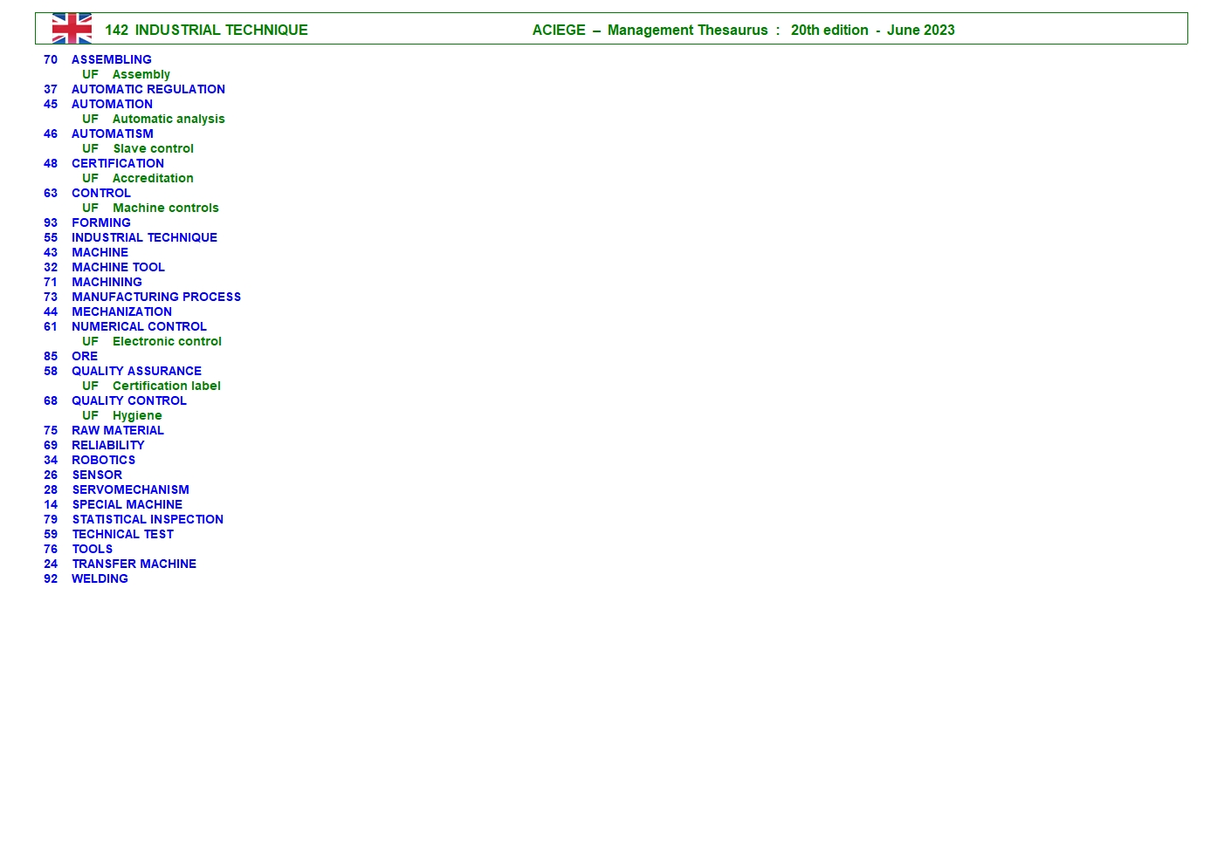The width and height of the screenshot is (1231, 855).
Task: Open the RAW MATERIAL term
Action: point(117,430)
